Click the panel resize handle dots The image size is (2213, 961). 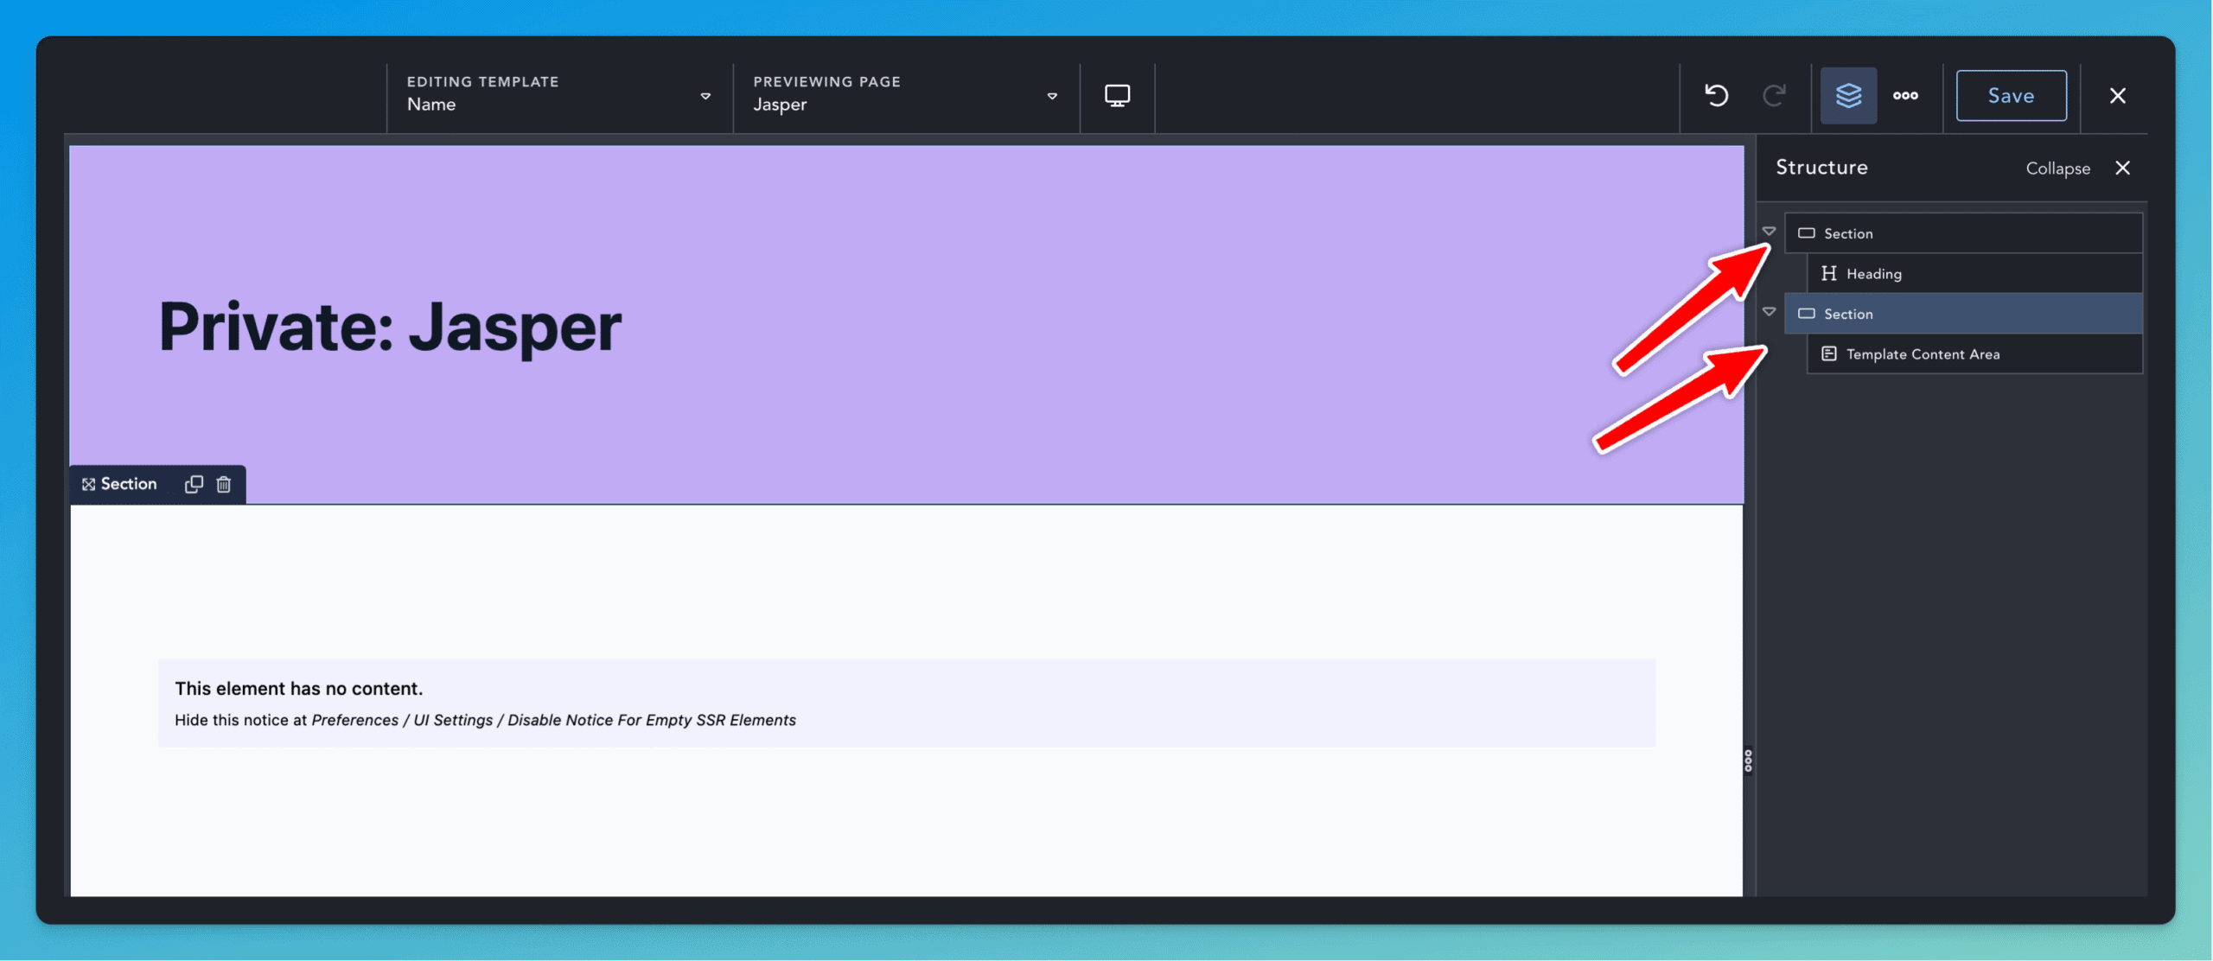click(x=1748, y=761)
